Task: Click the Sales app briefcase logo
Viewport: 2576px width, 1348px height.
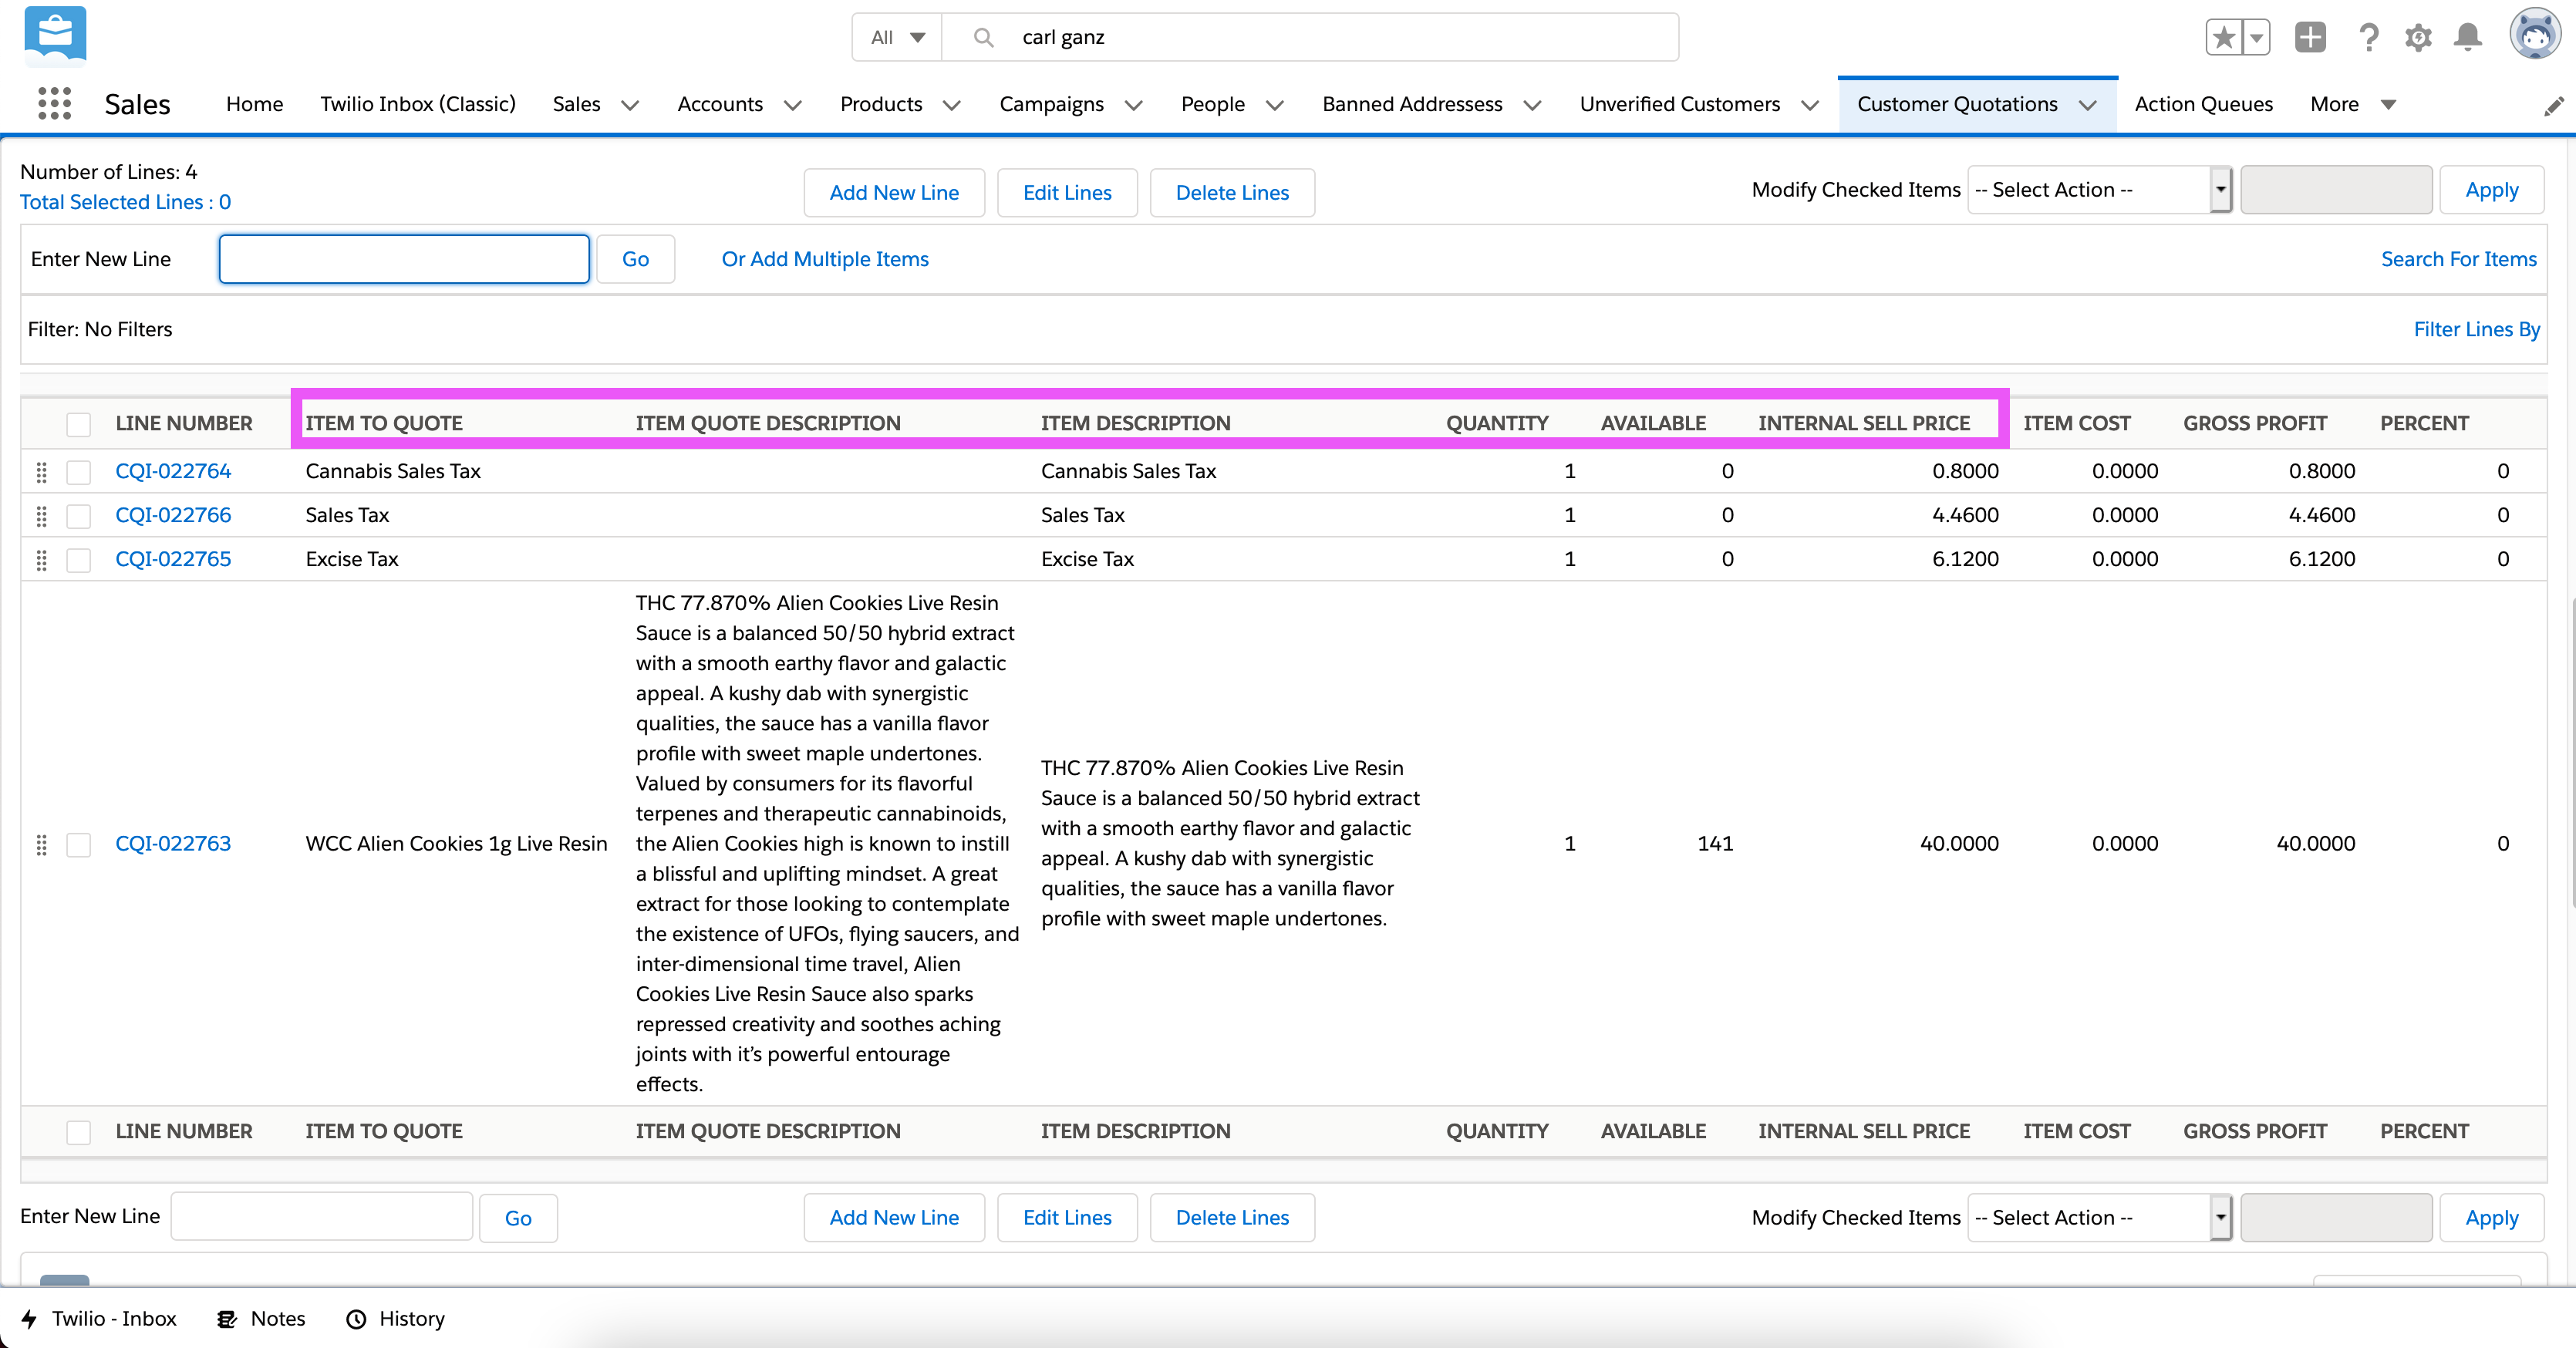Action: (x=55, y=36)
